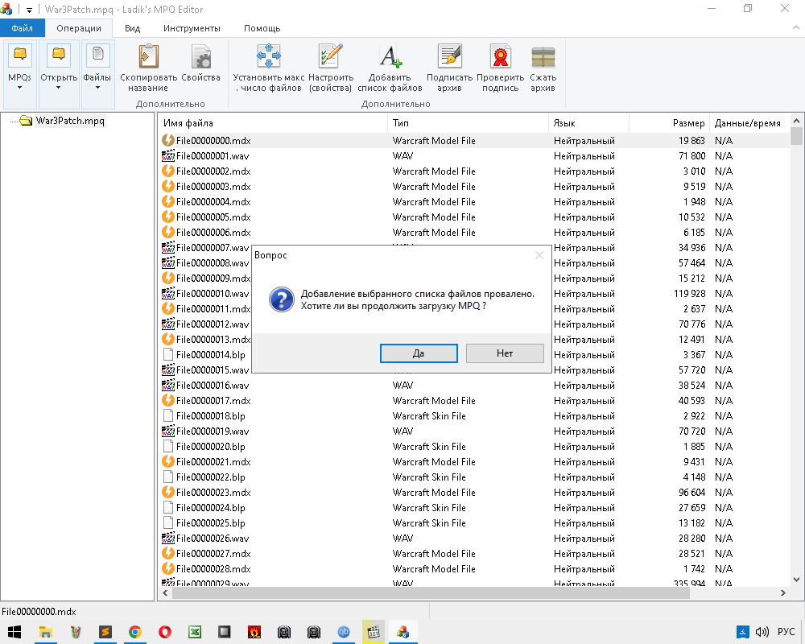Sort by the Размер column header

click(669, 123)
